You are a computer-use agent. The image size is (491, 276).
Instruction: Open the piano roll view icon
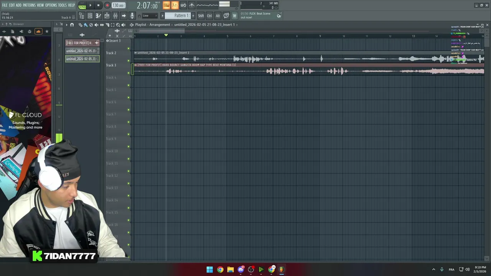98,16
